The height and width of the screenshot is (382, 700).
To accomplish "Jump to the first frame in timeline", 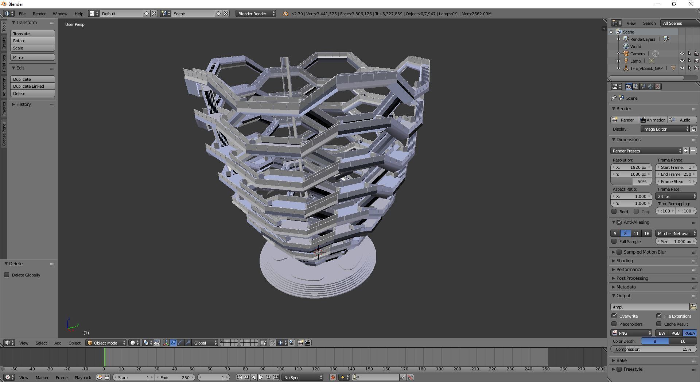I will click(x=239, y=377).
